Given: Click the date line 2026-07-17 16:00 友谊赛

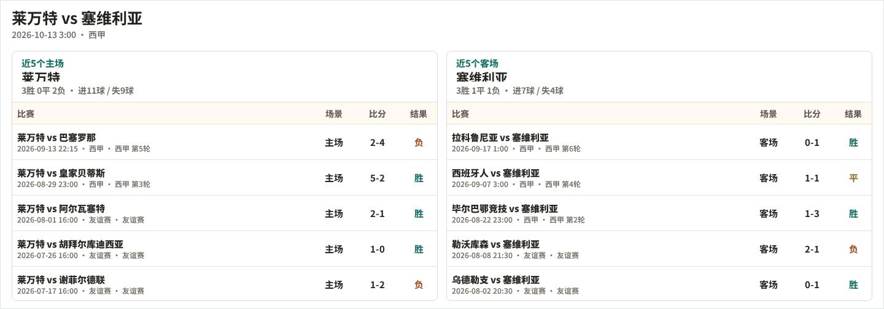Looking at the screenshot, I should (80, 291).
